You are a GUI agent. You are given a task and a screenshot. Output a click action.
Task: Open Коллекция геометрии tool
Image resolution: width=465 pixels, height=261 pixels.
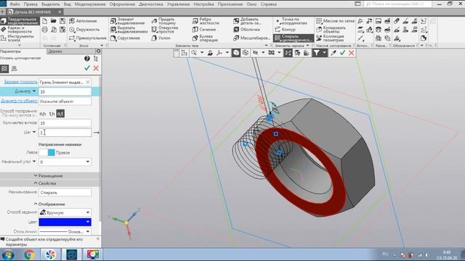[330, 38]
